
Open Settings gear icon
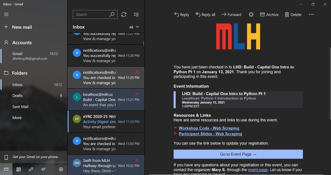tap(61, 169)
